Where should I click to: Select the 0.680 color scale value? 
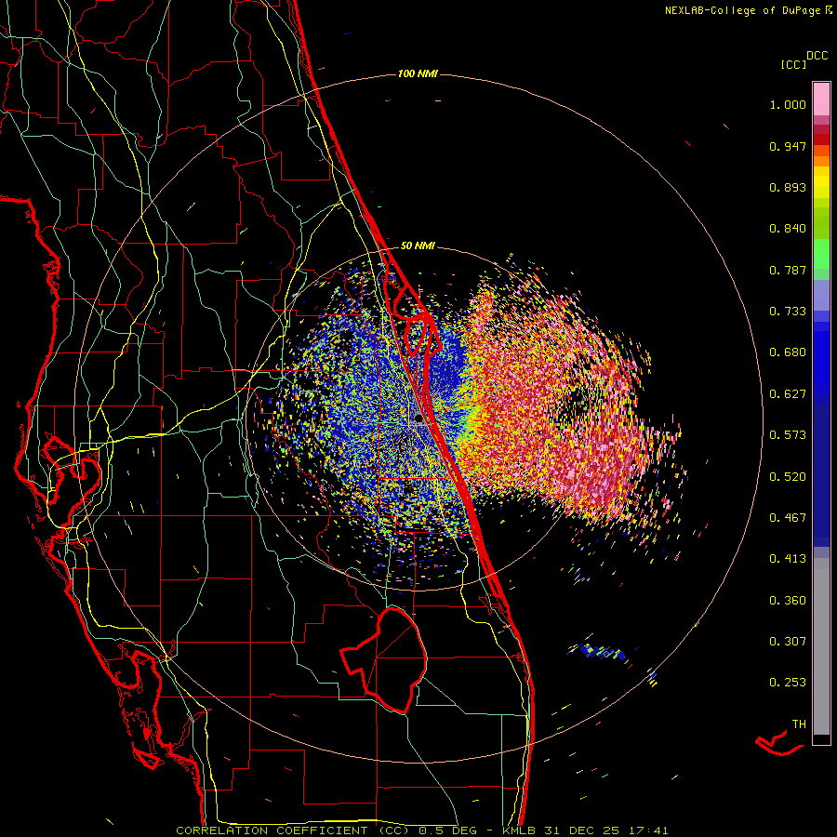[788, 352]
